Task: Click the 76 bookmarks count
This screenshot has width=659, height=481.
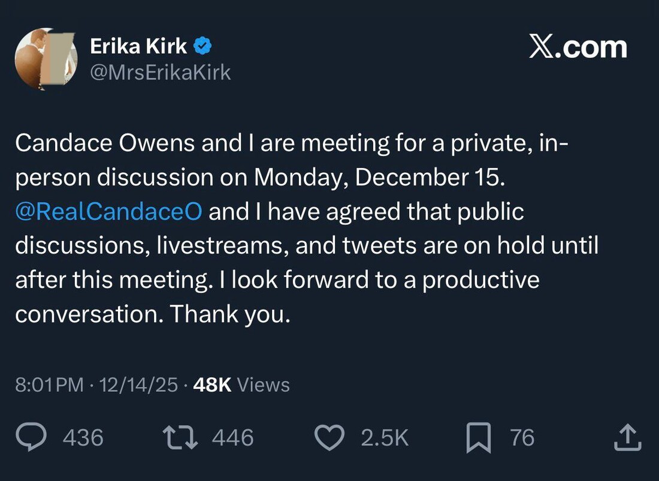Action: pos(522,438)
